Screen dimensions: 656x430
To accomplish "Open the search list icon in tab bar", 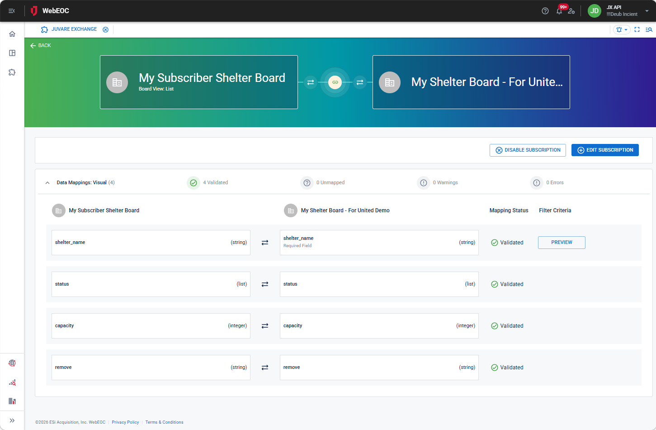I will [x=649, y=29].
